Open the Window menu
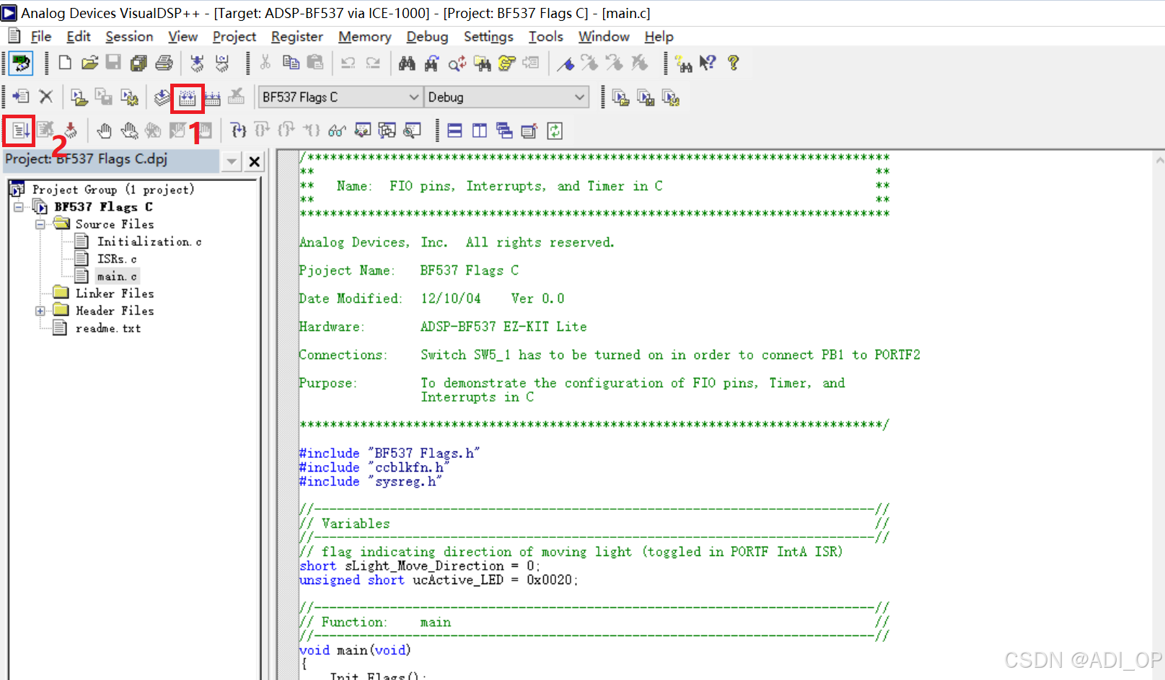Image resolution: width=1165 pixels, height=680 pixels. tap(604, 37)
